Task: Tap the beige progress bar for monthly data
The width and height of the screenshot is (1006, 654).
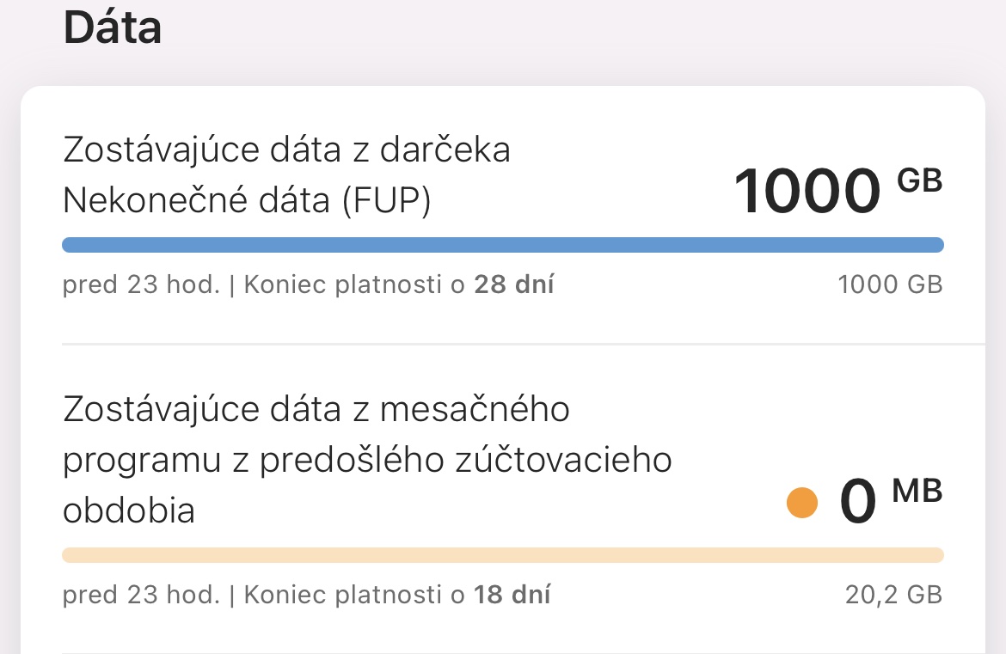Action: click(502, 555)
